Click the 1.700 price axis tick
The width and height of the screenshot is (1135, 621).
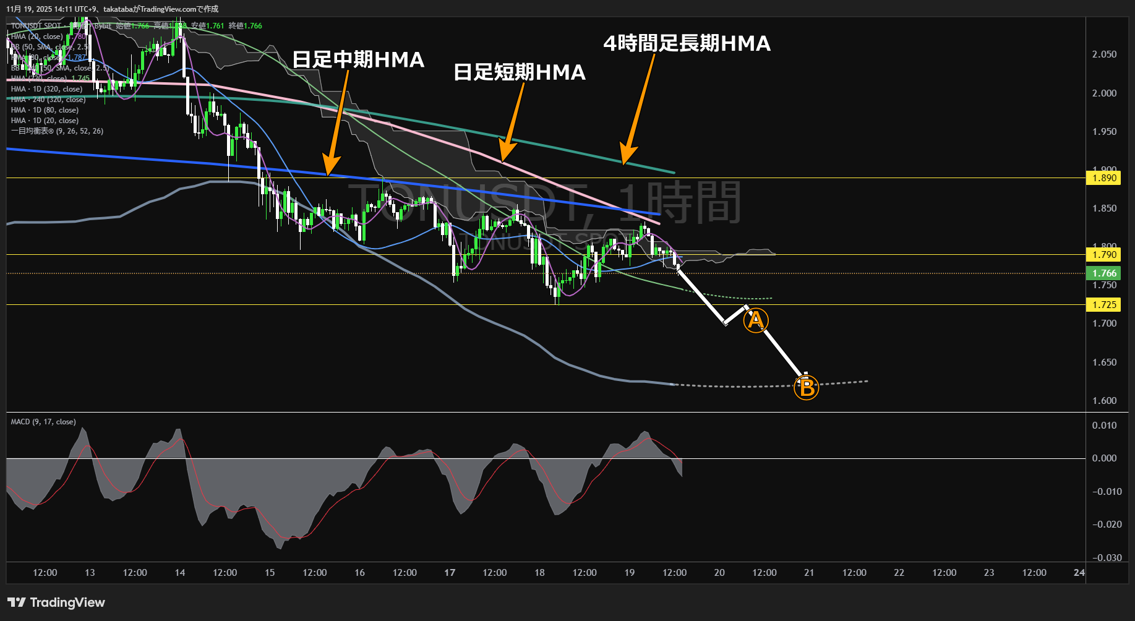1105,323
